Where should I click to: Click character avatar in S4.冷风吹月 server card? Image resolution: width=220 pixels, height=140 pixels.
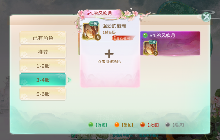click(x=150, y=48)
